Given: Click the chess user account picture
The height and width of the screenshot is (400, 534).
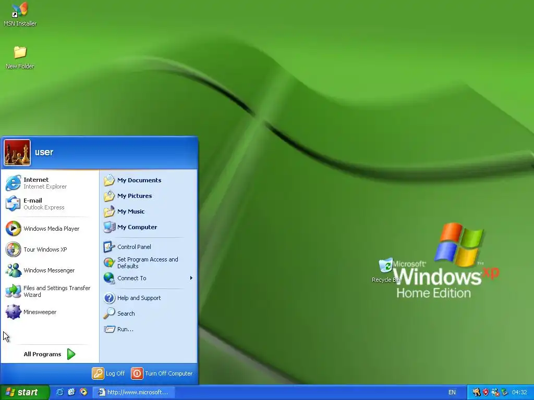Looking at the screenshot, I should click(x=17, y=153).
